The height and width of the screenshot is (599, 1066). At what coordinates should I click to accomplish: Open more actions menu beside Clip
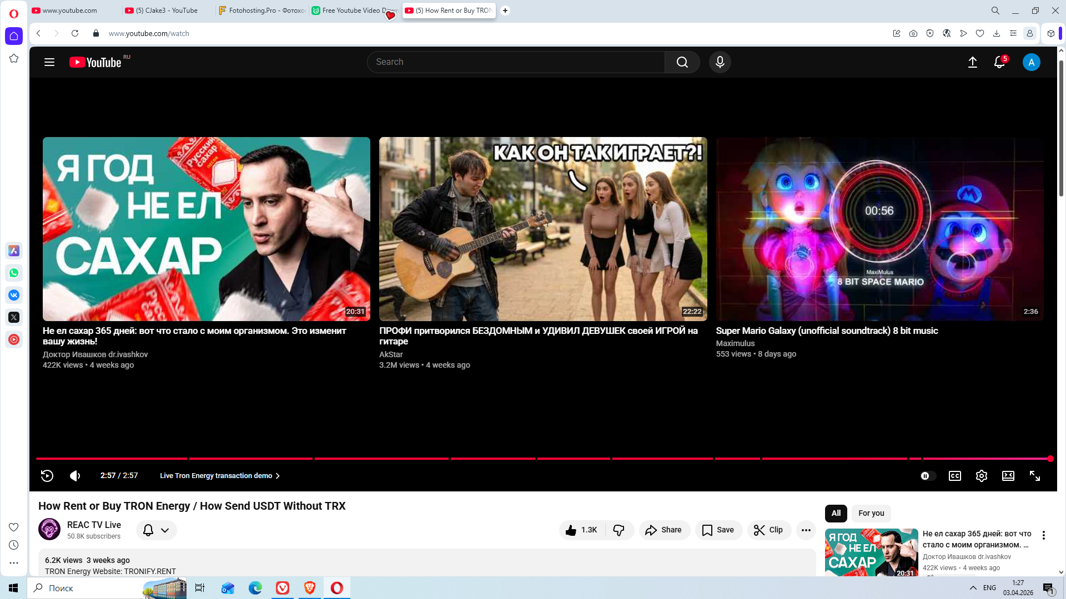pos(806,530)
